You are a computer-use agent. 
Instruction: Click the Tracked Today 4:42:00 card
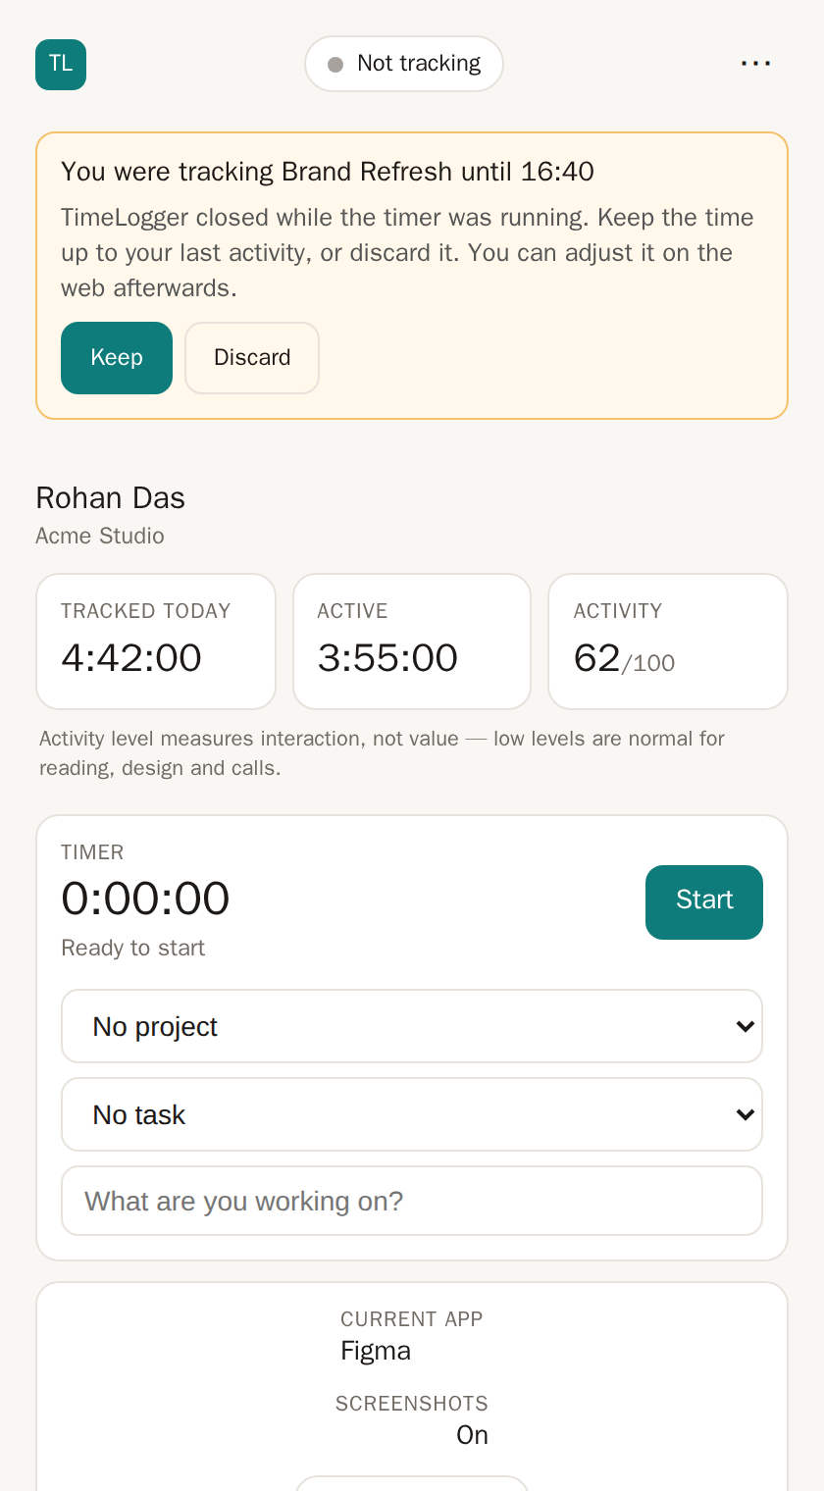[x=156, y=642]
